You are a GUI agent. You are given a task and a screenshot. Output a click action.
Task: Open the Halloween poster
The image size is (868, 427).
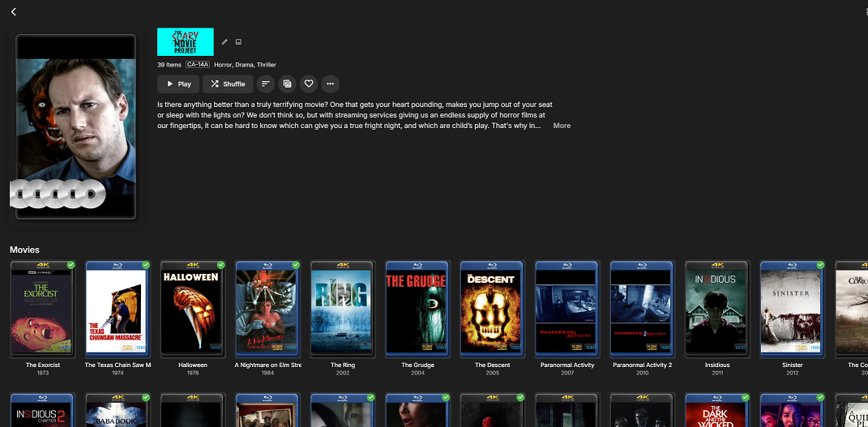pos(193,309)
